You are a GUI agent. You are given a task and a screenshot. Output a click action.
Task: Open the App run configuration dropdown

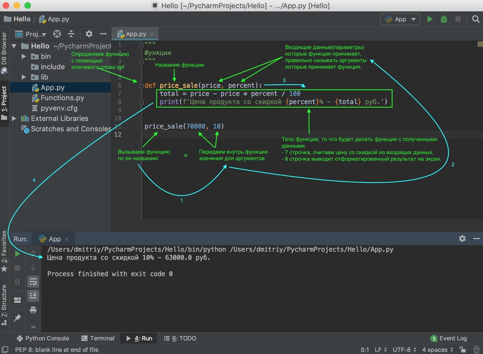point(400,19)
